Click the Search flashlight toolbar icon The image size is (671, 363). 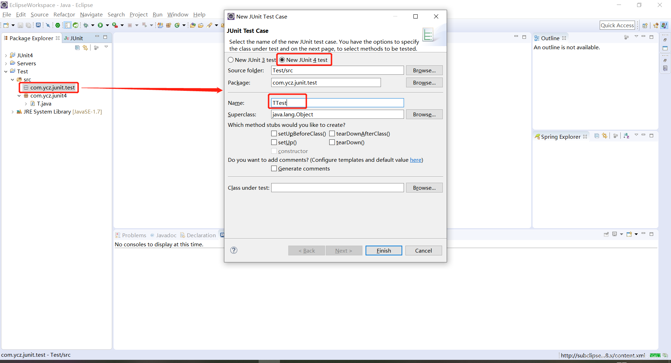tap(210, 25)
